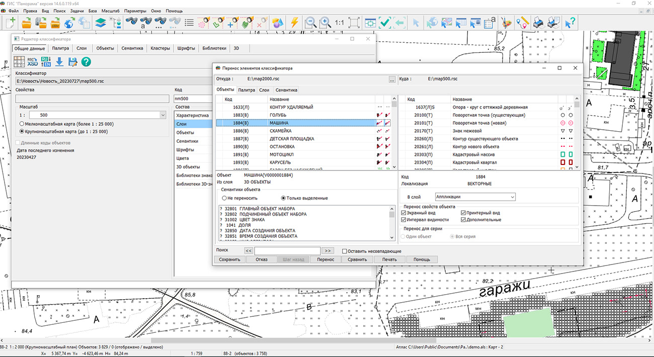Open 'В слой' Аппликации dropdown
Screen dimensions: 654x357
(x=512, y=197)
